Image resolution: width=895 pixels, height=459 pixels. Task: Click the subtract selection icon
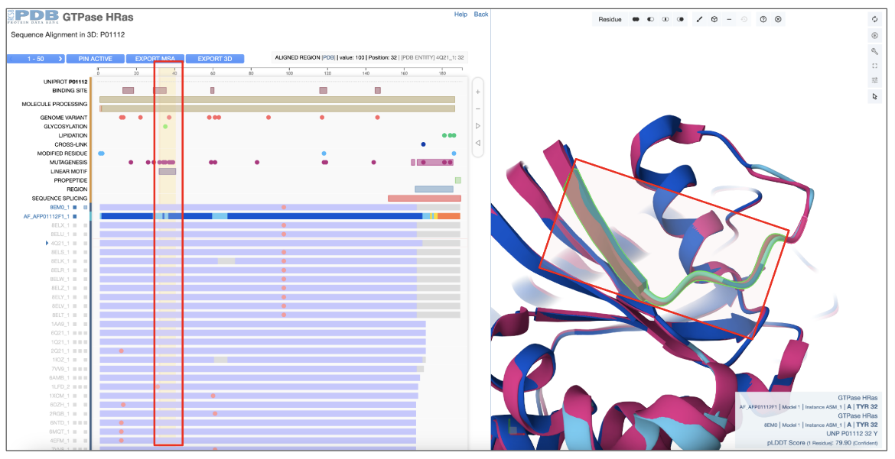click(x=651, y=19)
